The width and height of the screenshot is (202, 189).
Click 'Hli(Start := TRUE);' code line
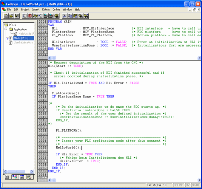tap(66, 66)
